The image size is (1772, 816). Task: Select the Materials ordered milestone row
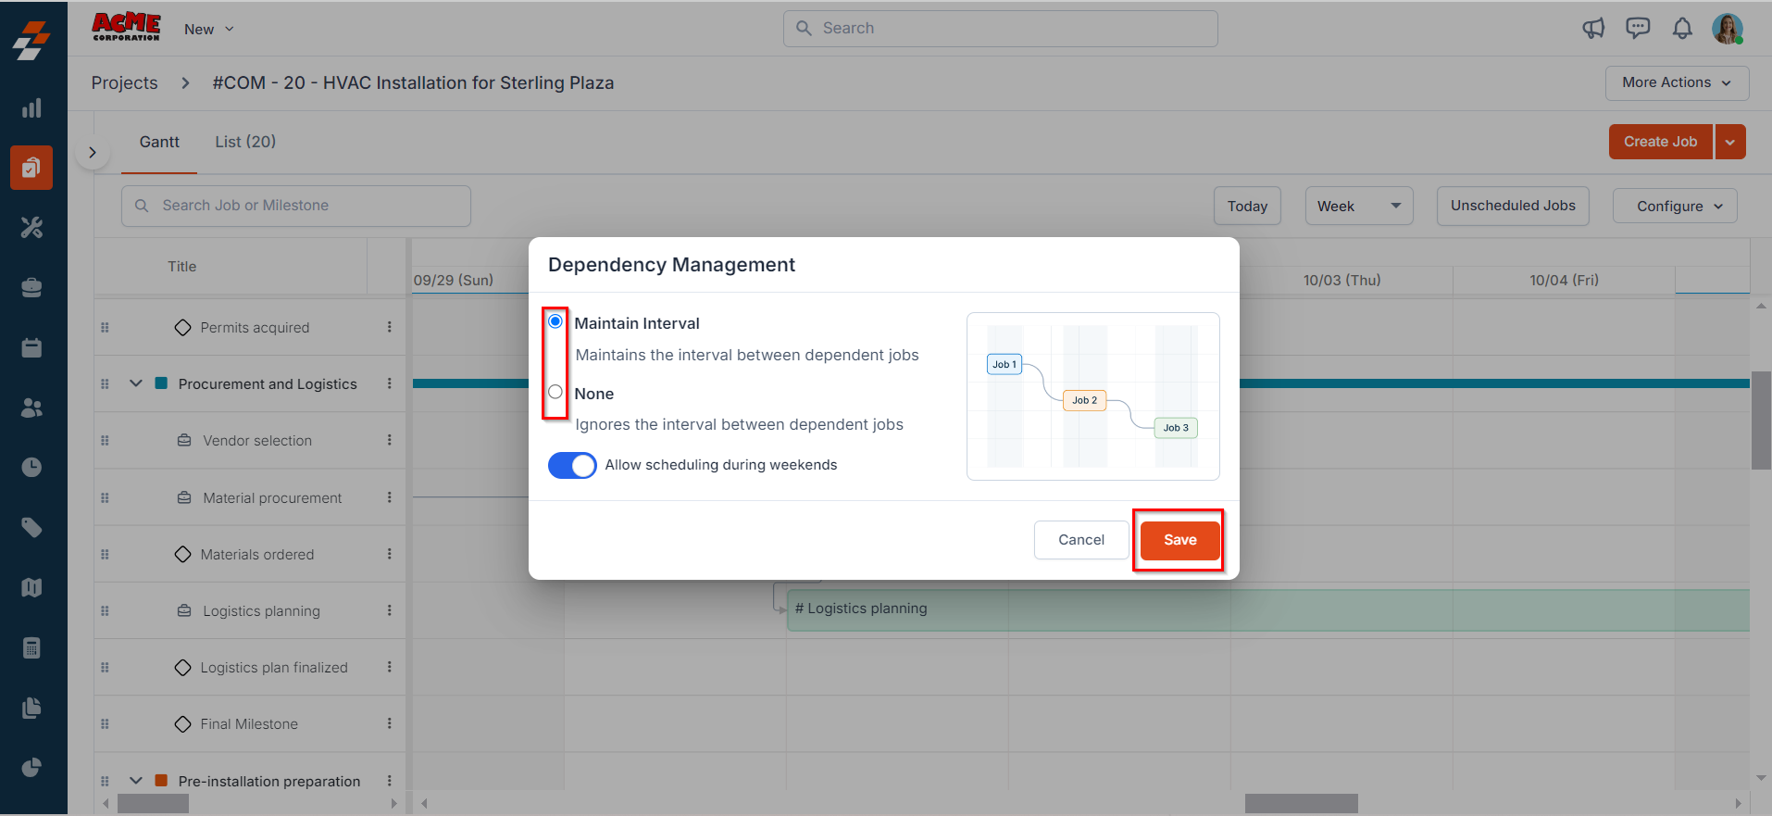pyautogui.click(x=250, y=554)
